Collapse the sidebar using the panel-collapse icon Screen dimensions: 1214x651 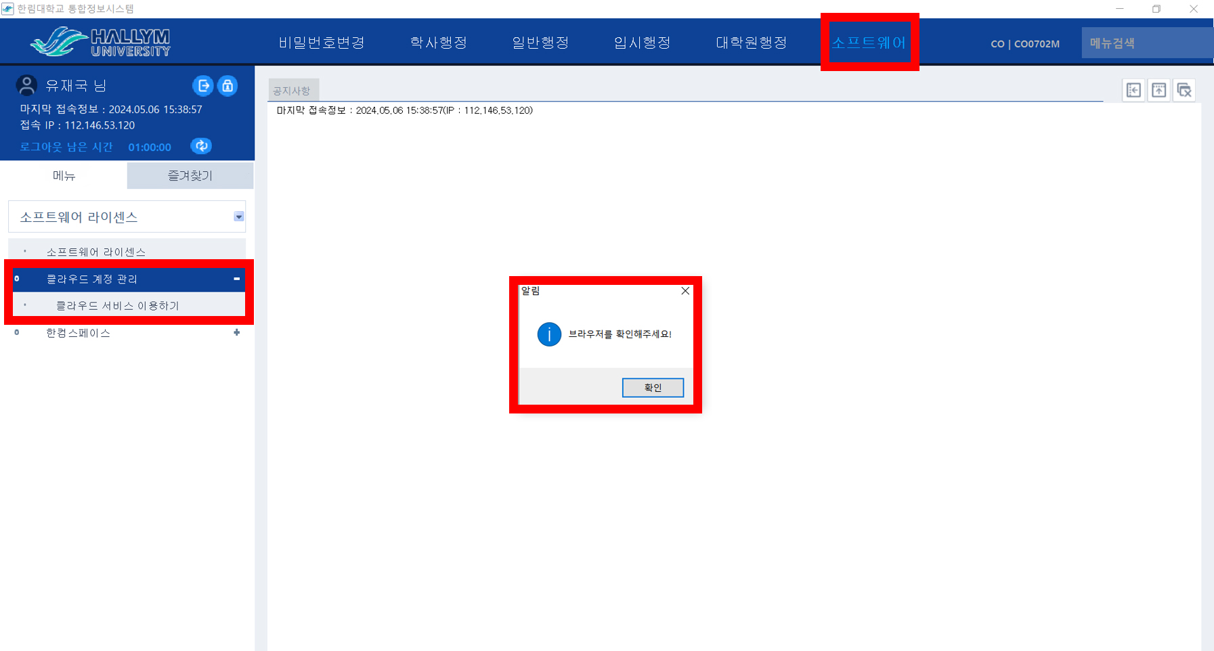1133,89
